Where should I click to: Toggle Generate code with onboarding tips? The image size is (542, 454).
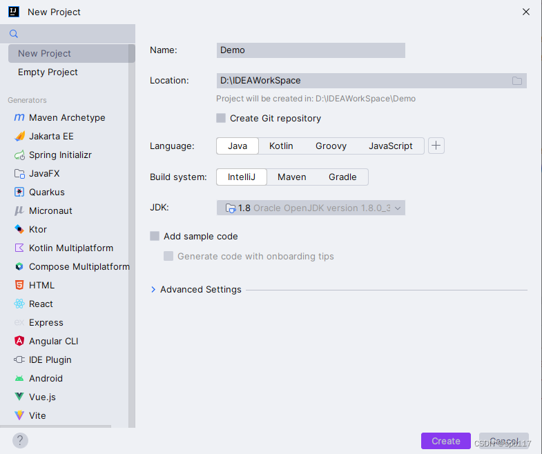(168, 257)
